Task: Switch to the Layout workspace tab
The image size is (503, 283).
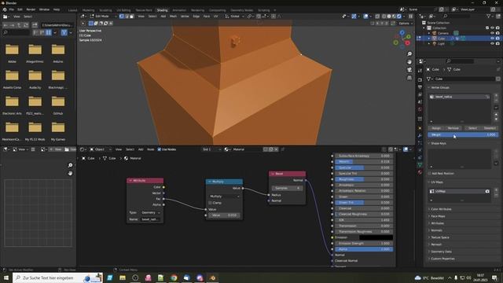Action: coord(72,10)
